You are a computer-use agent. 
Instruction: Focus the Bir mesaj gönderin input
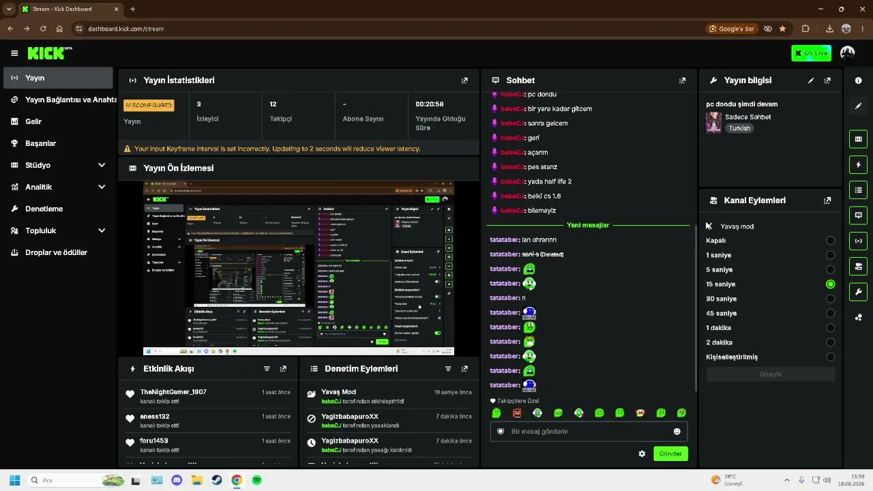pyautogui.click(x=589, y=432)
